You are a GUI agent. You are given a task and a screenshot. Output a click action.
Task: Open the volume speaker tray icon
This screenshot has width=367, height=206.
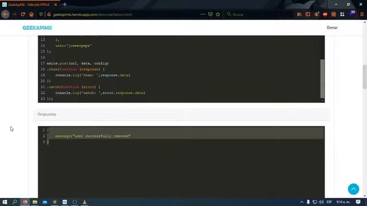321,202
